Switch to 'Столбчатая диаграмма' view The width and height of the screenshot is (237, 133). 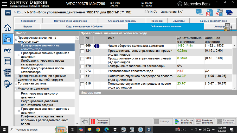pyautogui.click(x=184, y=121)
